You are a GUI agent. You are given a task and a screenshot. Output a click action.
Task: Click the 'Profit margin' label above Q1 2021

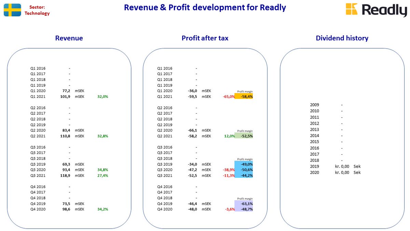(245, 92)
